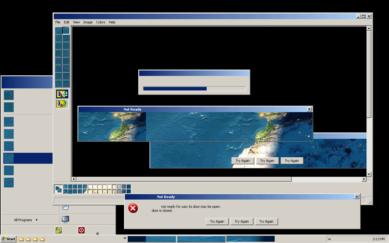This screenshot has width=389, height=243.
Task: Select the opaque selection drawing option
Action: (62, 94)
